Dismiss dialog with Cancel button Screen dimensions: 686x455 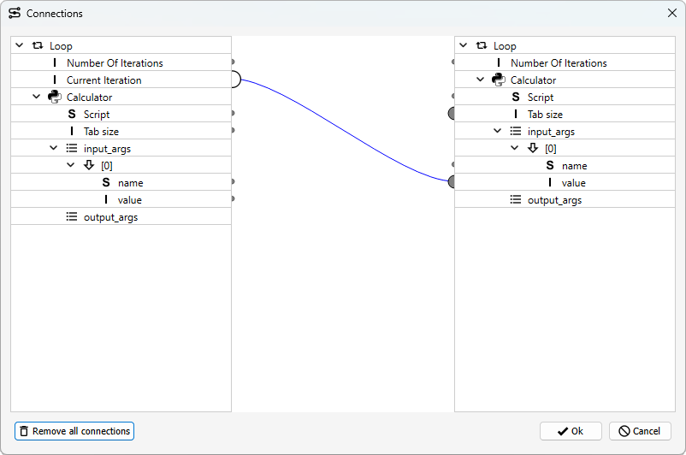point(640,431)
